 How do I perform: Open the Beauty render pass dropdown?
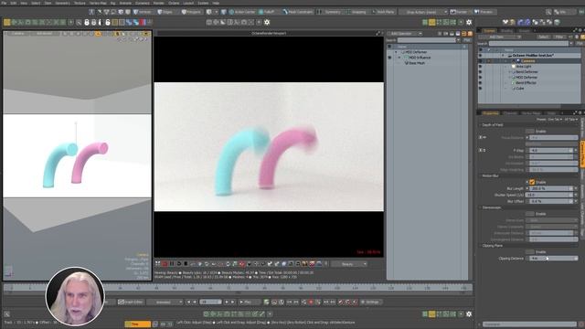(349, 264)
